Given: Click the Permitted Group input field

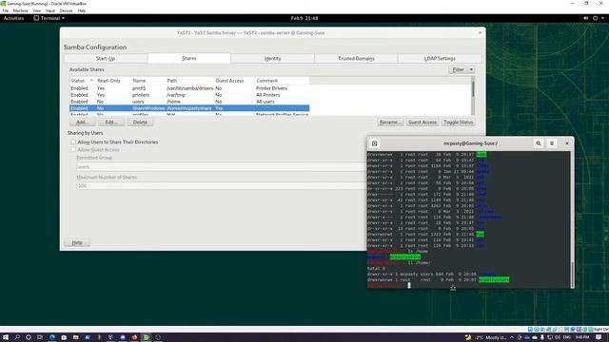Looking at the screenshot, I should click(221, 167).
